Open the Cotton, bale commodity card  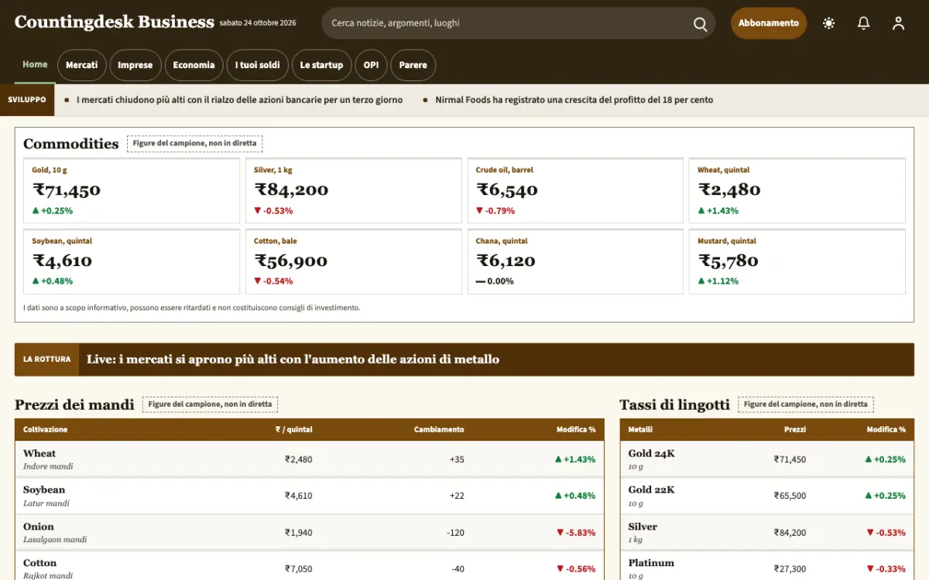(354, 261)
